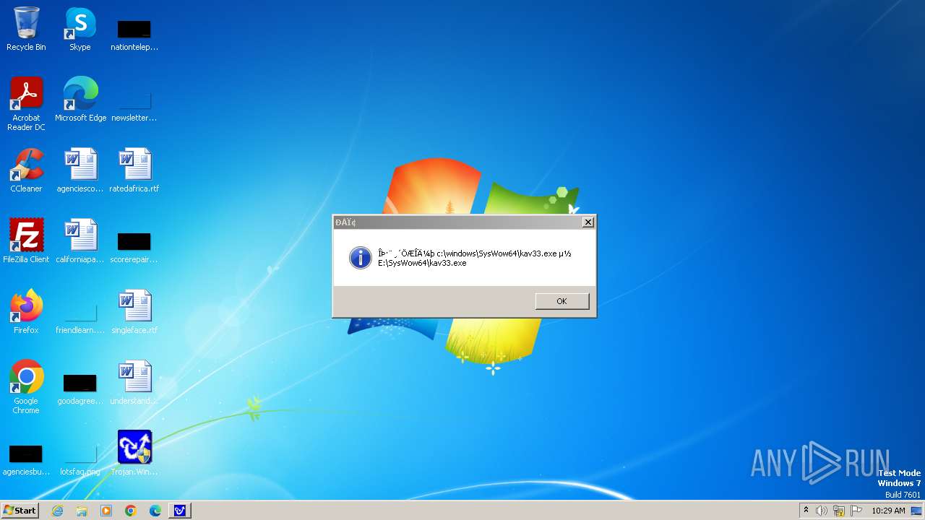925x520 pixels.
Task: Switch to the running Trojan app taskbar button
Action: 180,511
